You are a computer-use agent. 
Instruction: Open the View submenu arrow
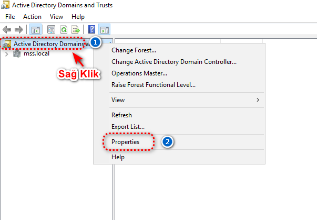258,100
